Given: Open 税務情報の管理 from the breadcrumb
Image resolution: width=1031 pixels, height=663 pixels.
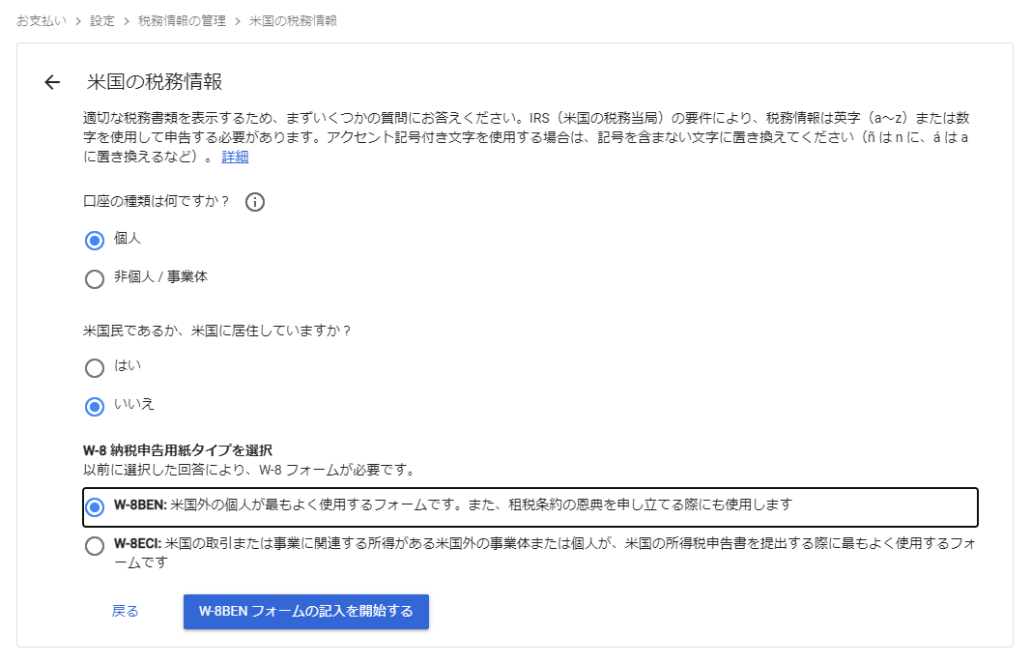Looking at the screenshot, I should 182,21.
